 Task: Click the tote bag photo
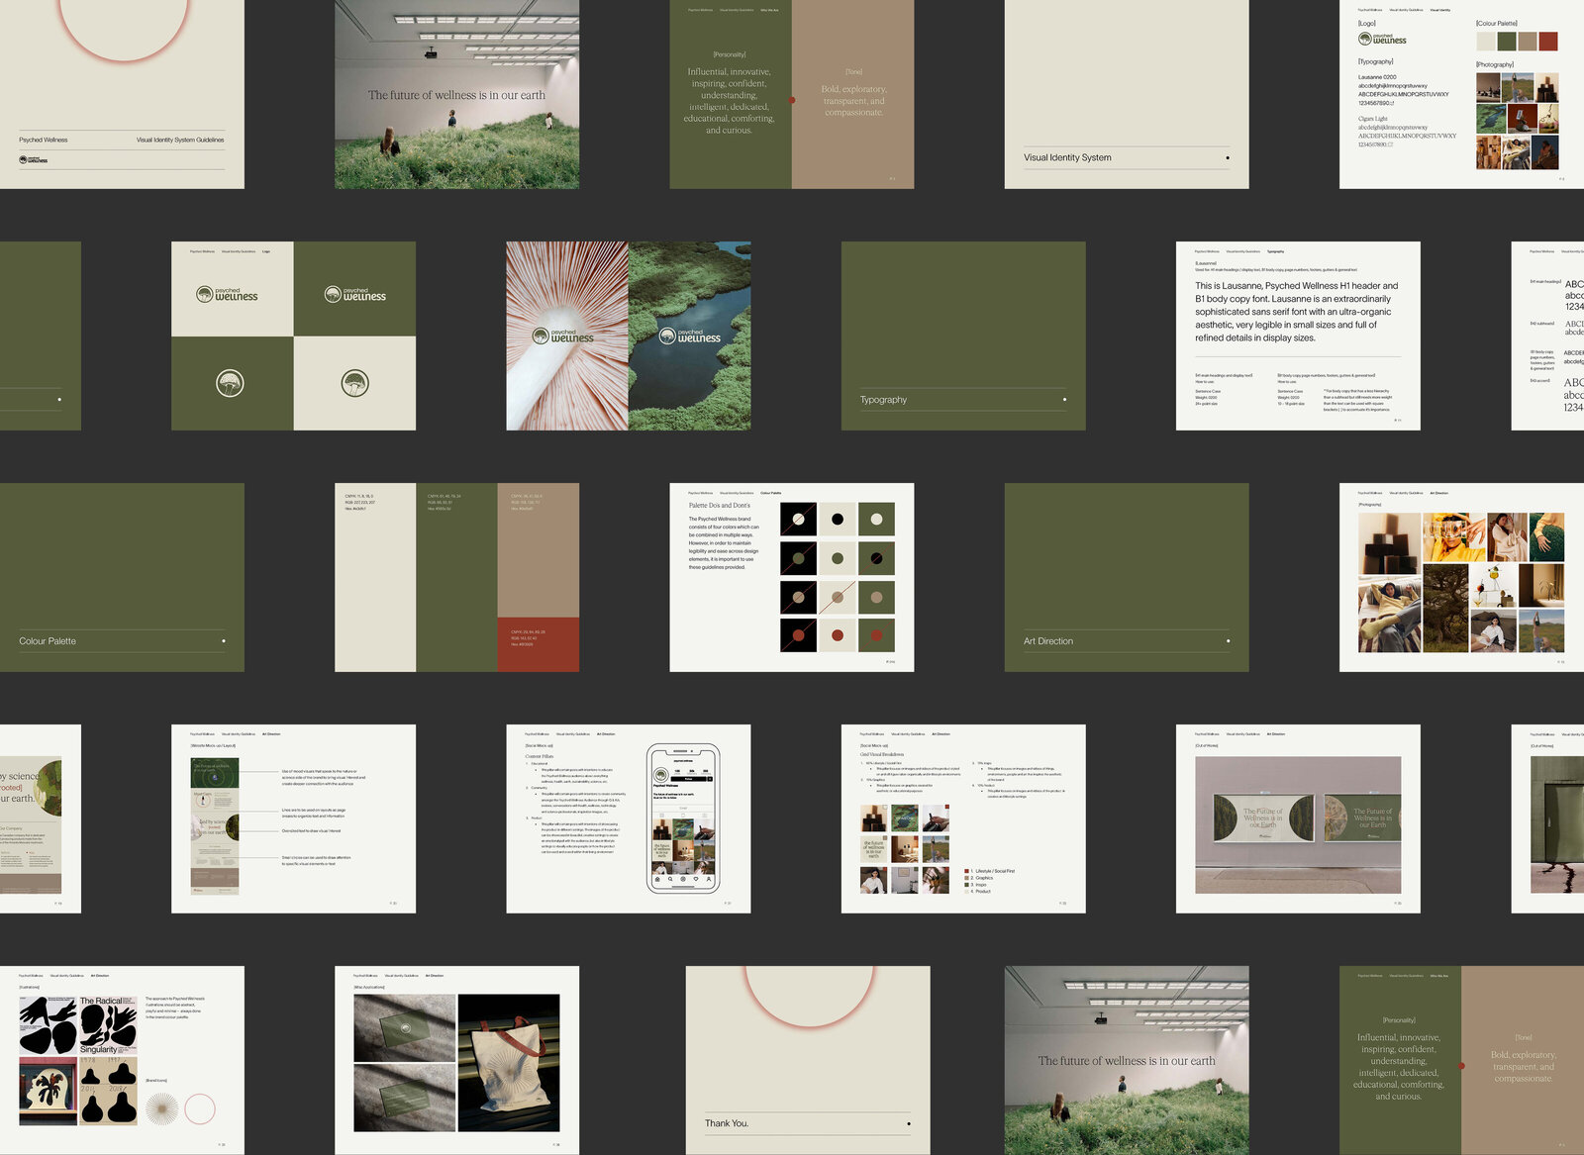click(509, 1063)
